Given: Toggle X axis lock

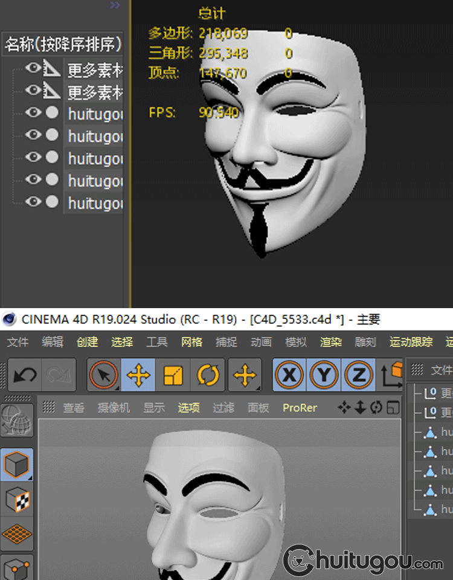Looking at the screenshot, I should click(289, 375).
